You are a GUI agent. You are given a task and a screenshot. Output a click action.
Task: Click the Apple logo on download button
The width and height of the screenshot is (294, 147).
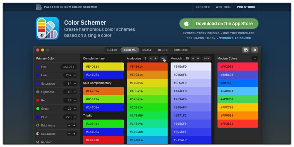(x=186, y=24)
